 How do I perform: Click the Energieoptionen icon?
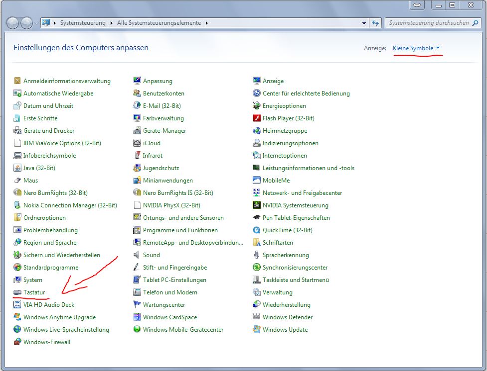(x=257, y=106)
